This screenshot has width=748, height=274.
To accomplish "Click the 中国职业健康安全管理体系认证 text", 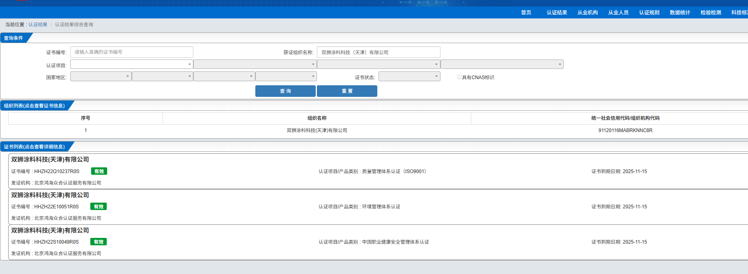I will click(395, 242).
